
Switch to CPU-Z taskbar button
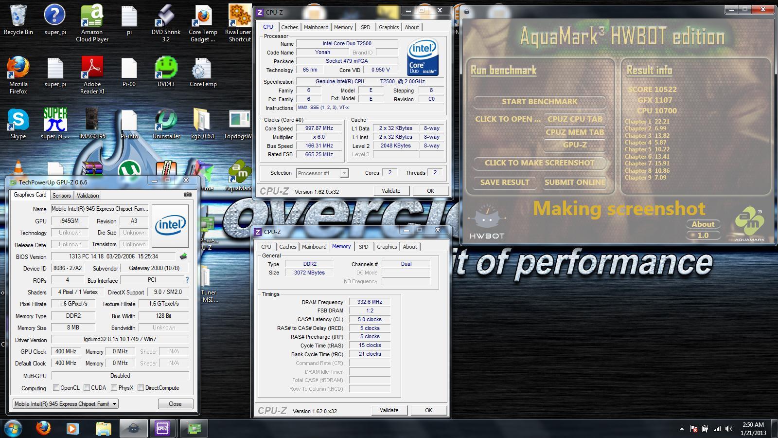click(162, 428)
